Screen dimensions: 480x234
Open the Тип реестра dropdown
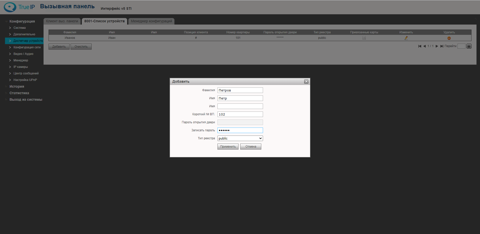click(x=240, y=138)
